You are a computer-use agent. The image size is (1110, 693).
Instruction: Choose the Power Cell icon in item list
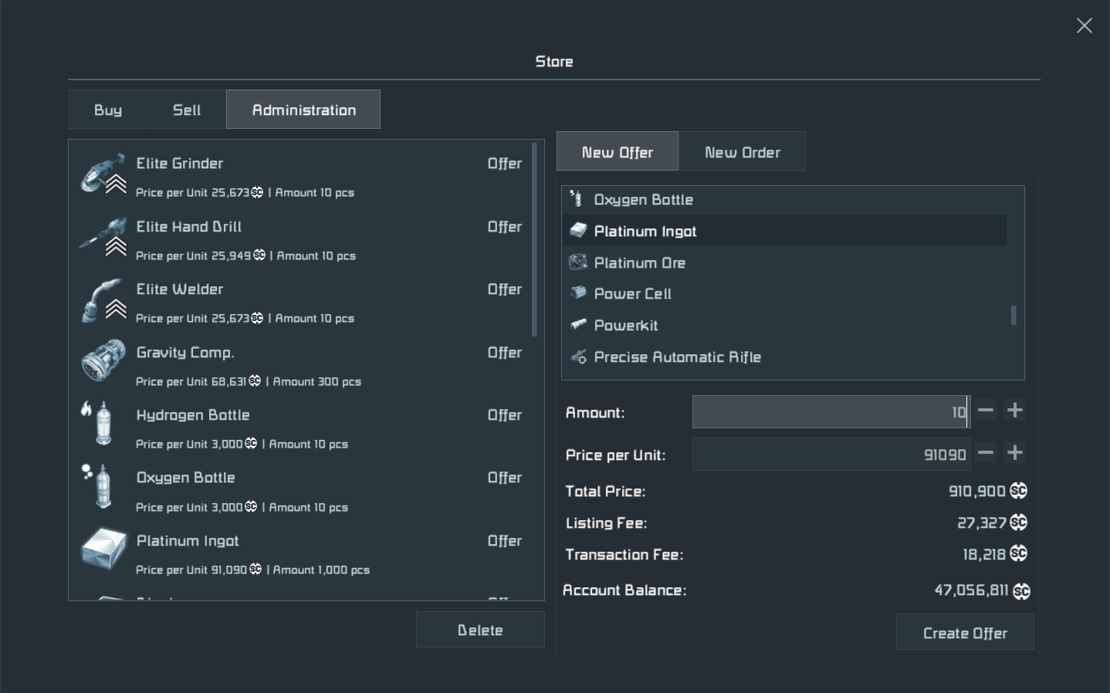coord(578,293)
